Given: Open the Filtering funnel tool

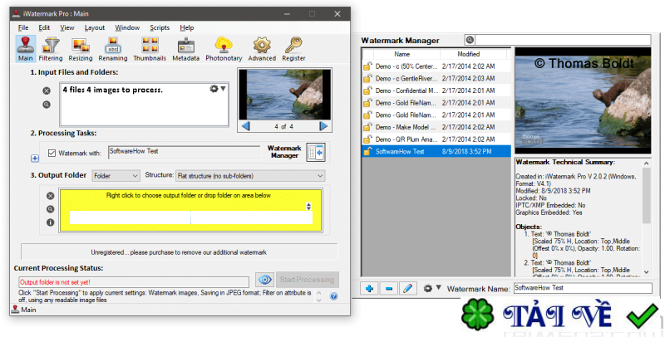Looking at the screenshot, I should [51, 49].
